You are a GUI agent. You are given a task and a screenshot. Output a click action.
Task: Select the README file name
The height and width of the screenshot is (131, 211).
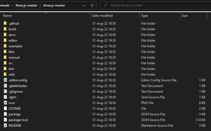tap(15, 126)
